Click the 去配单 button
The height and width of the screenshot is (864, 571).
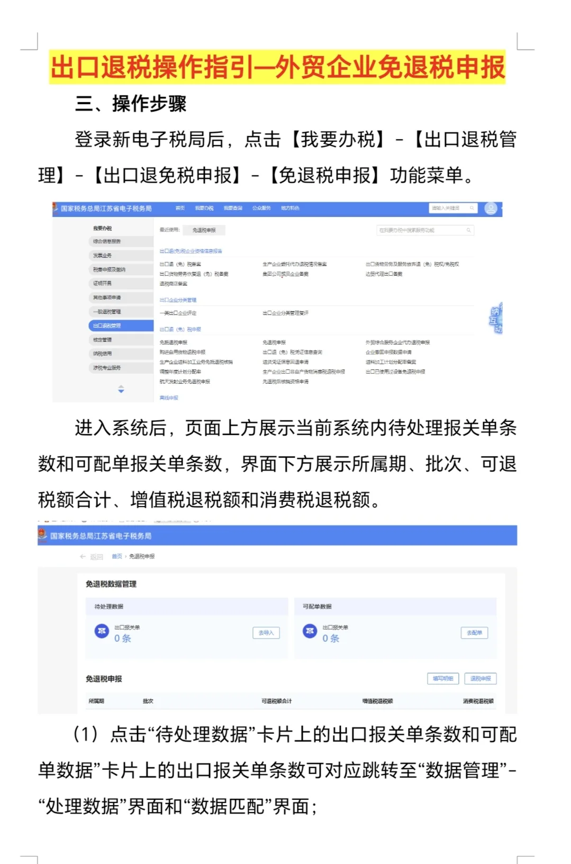pyautogui.click(x=475, y=633)
